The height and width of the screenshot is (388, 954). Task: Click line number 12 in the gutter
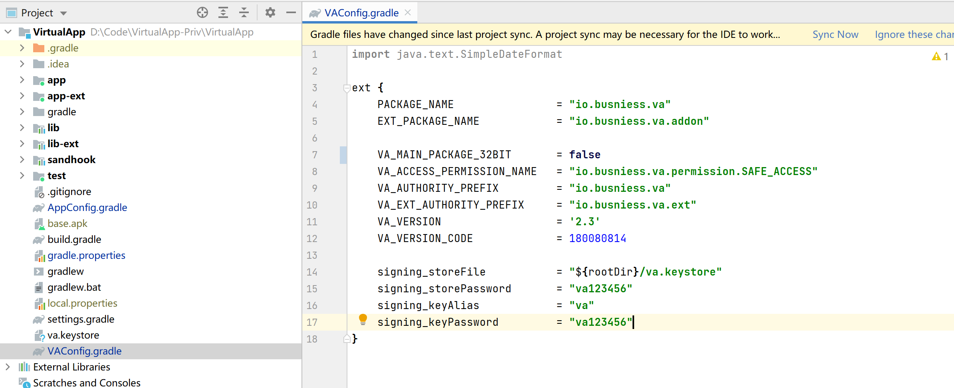tap(312, 238)
